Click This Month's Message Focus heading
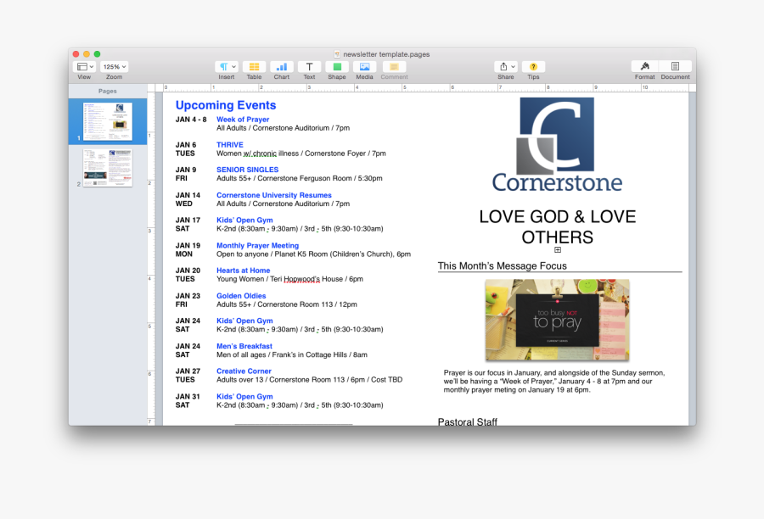This screenshot has height=519, width=764. pos(502,265)
